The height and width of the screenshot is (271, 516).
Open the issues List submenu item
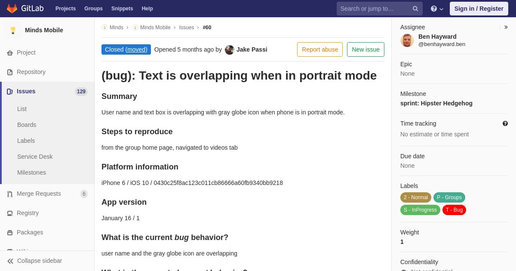(22, 109)
